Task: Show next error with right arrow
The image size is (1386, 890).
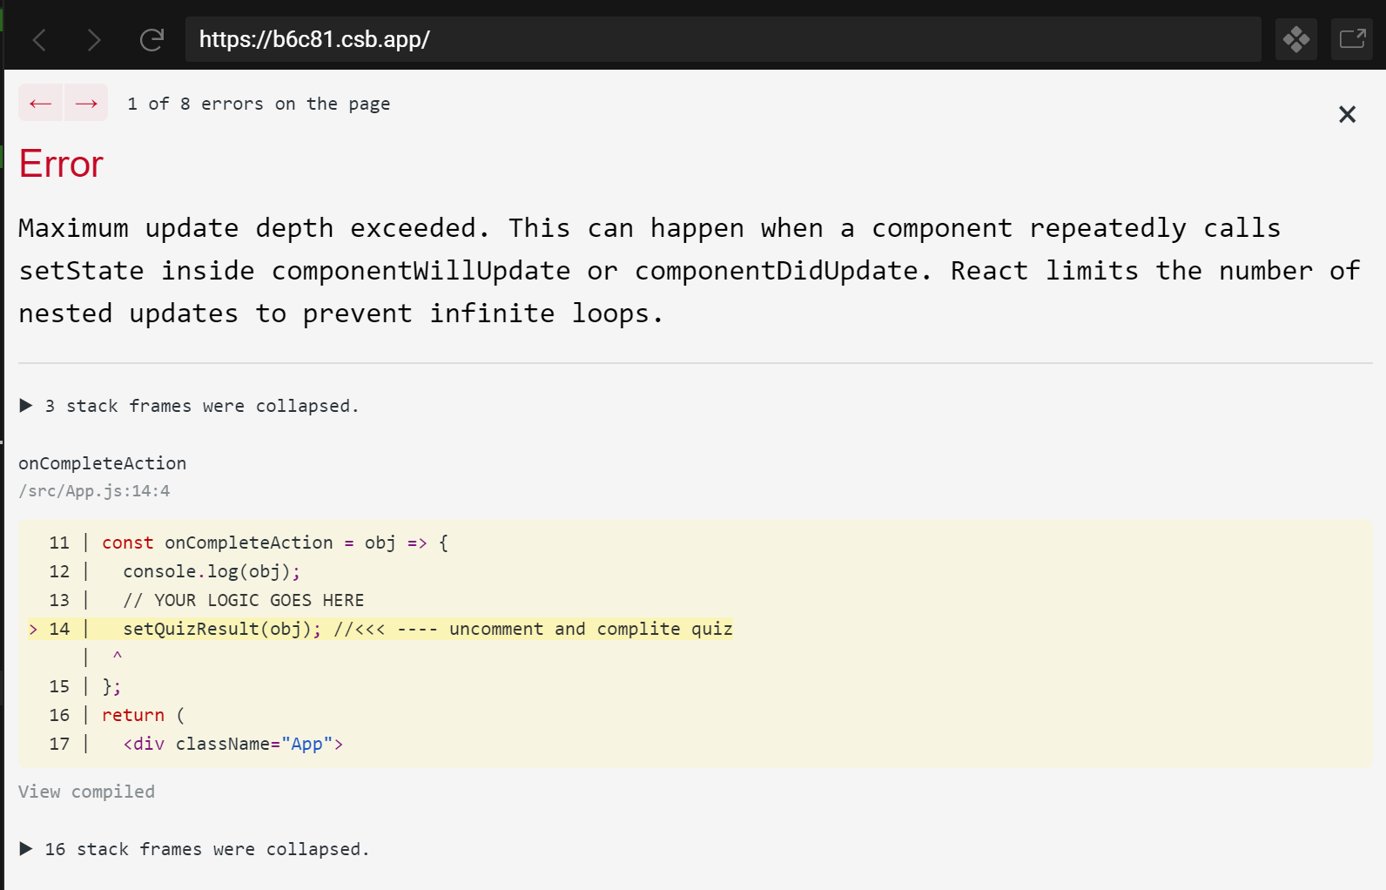Action: tap(86, 103)
